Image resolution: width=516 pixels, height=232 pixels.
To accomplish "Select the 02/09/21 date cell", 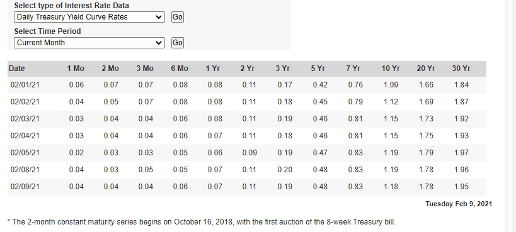I will click(25, 187).
